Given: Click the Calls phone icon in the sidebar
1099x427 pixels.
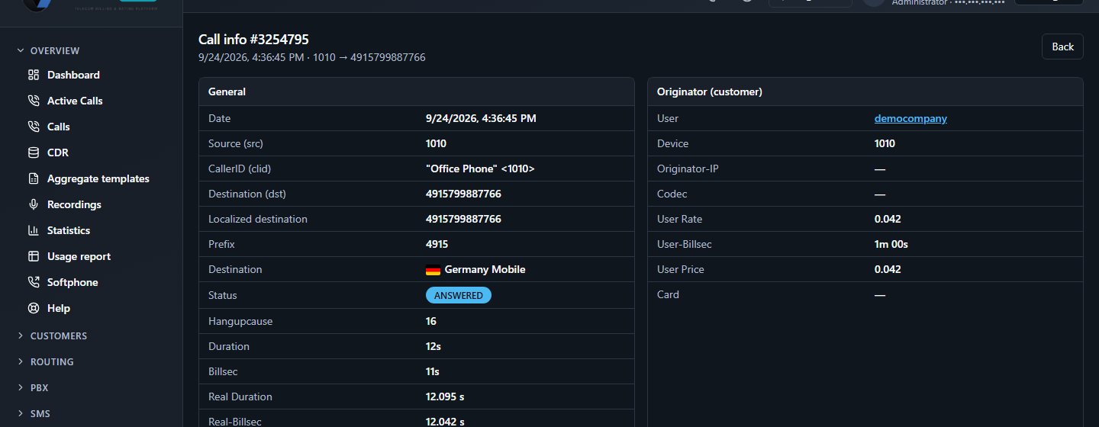Looking at the screenshot, I should [x=34, y=127].
